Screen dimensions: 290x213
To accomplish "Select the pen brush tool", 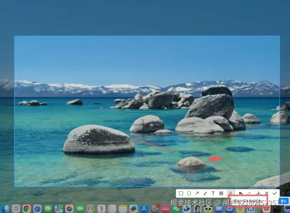I will pyautogui.click(x=205, y=194).
